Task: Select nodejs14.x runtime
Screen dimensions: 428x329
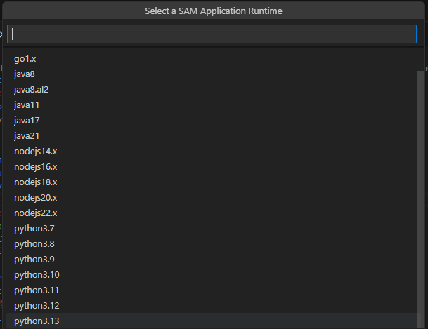Action: (212, 152)
